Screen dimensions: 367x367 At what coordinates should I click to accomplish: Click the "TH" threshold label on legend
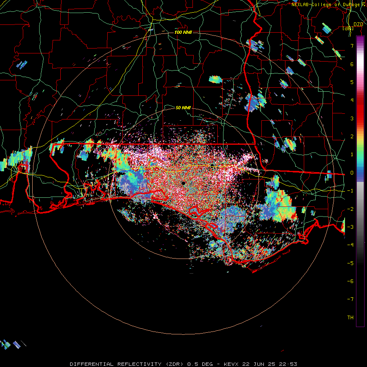pyautogui.click(x=350, y=318)
